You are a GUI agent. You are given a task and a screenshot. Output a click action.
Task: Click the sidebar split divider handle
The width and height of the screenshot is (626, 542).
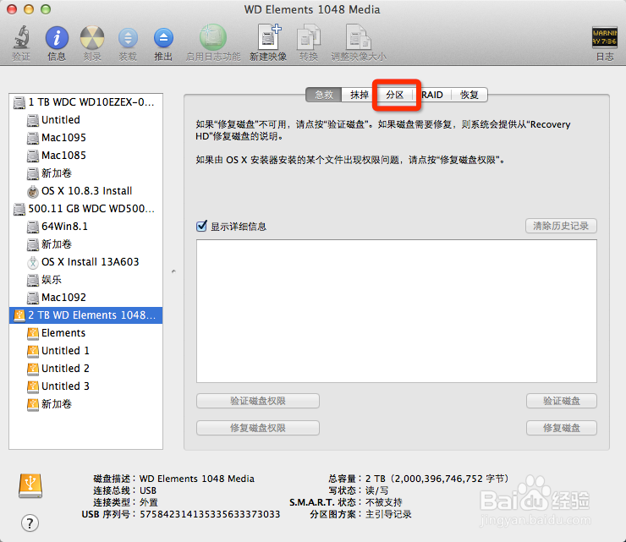pos(173,271)
